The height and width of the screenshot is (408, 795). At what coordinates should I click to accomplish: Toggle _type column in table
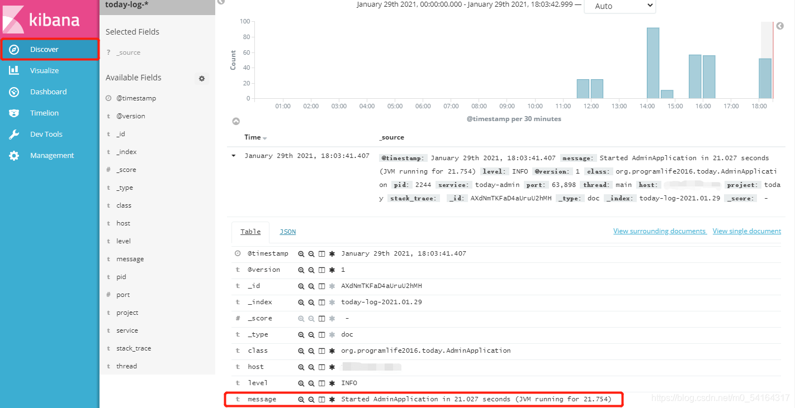321,335
